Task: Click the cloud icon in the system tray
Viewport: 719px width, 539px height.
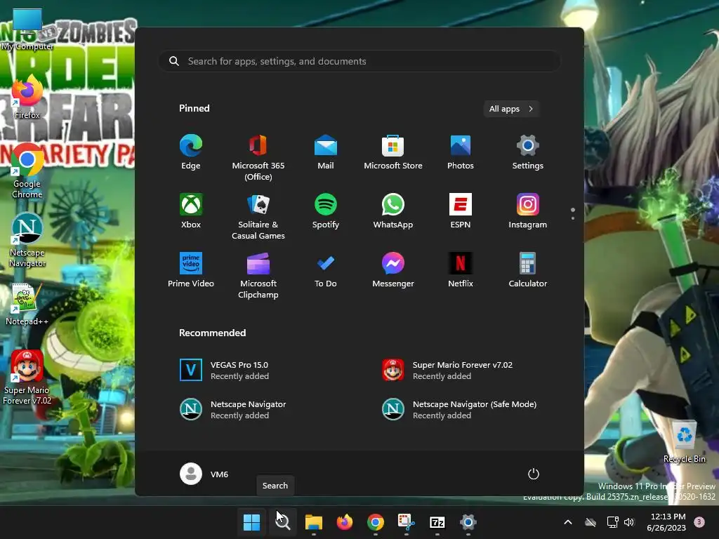Action: [x=591, y=522]
